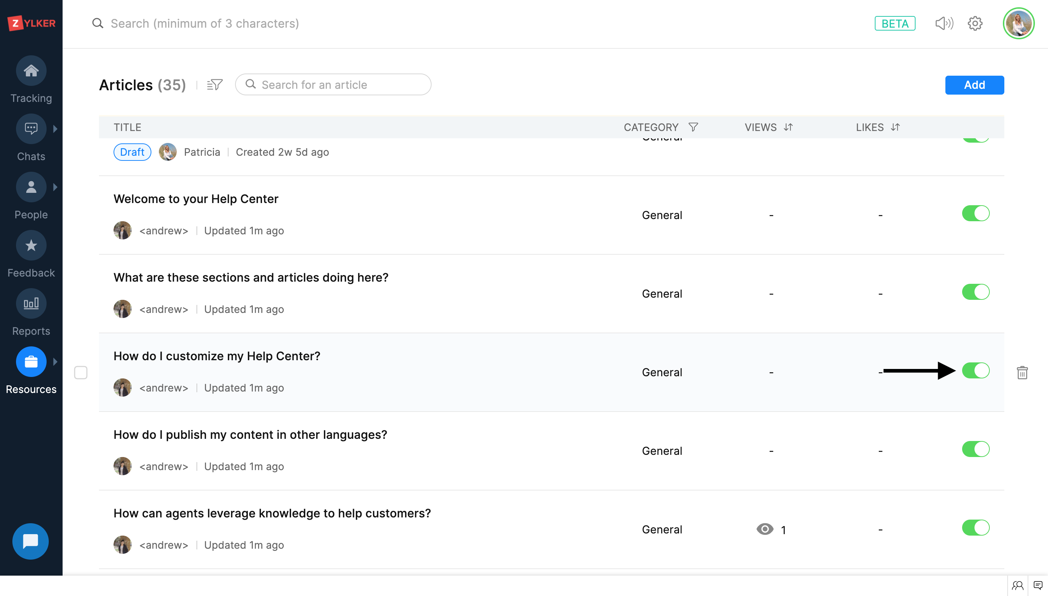Open the Tracking home icon
This screenshot has height=596, width=1048.
pos(31,71)
